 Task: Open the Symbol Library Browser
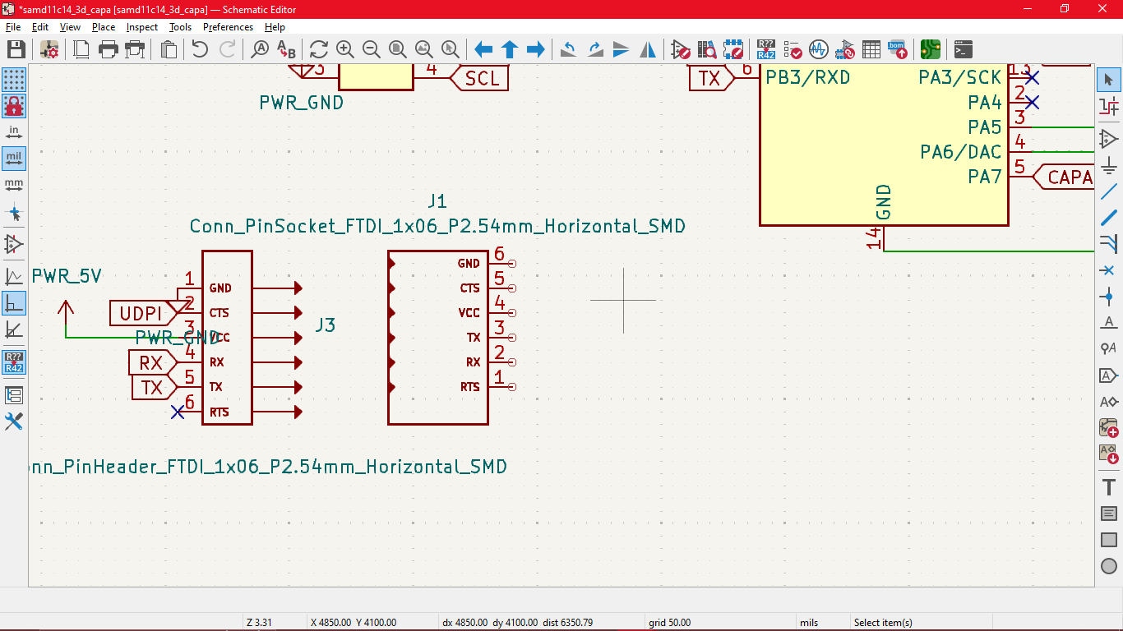coord(707,49)
